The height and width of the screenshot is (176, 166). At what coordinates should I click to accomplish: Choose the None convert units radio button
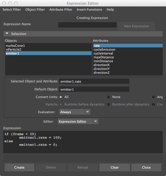[108, 97]
